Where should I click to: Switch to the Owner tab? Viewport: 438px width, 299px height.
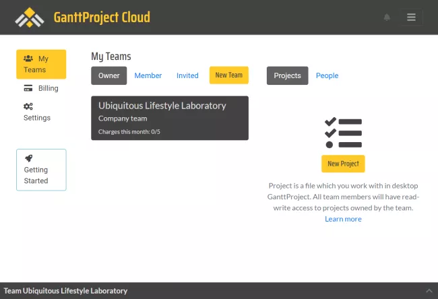click(109, 75)
